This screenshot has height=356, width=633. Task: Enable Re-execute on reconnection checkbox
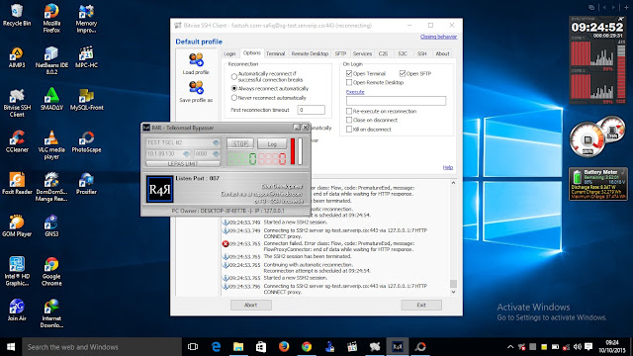tap(349, 111)
